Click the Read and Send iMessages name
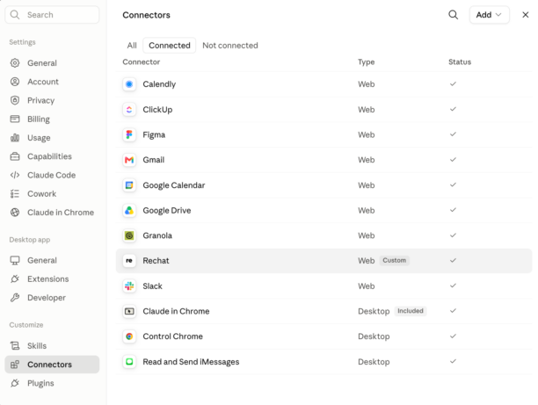Viewport: 538px width, 405px height. coord(191,362)
